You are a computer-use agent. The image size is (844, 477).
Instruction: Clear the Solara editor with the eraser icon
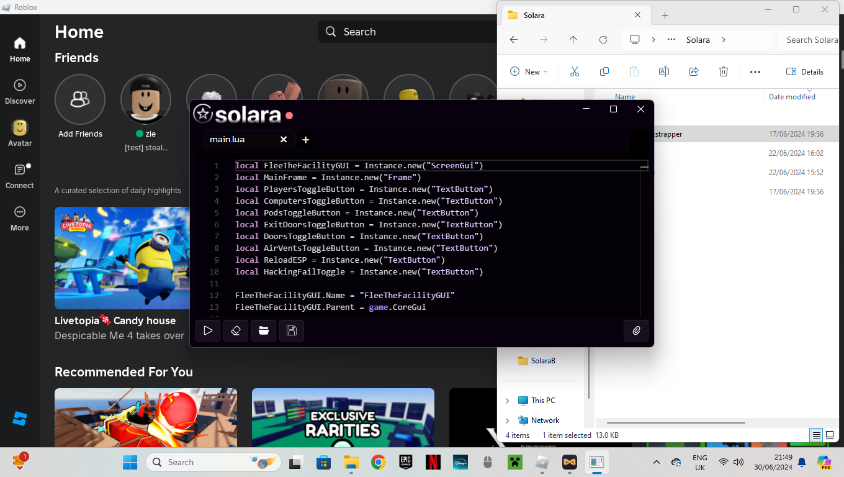click(x=236, y=330)
